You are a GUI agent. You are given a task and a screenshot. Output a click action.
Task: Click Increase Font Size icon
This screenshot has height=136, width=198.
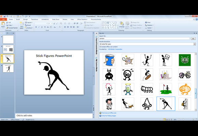54,23
